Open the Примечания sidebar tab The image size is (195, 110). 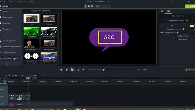coord(7,17)
